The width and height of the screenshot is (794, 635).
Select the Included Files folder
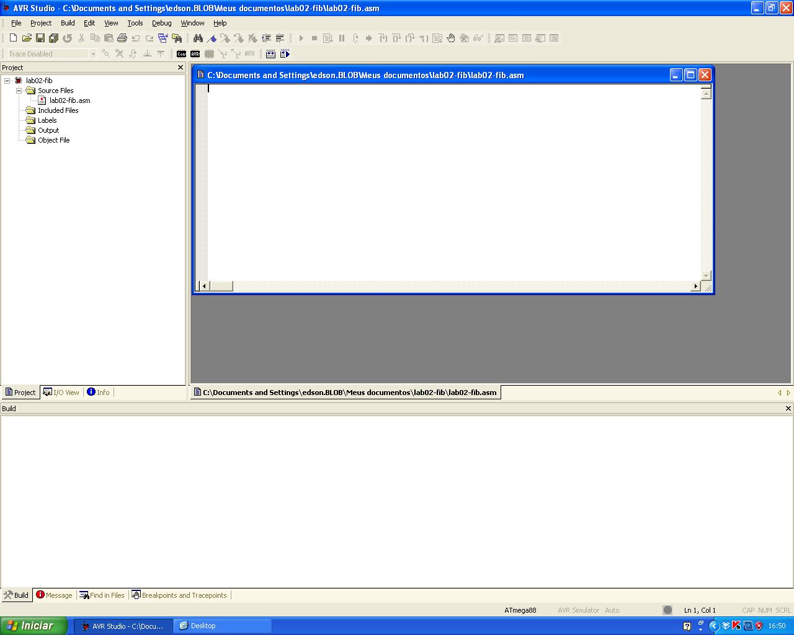[x=58, y=110]
